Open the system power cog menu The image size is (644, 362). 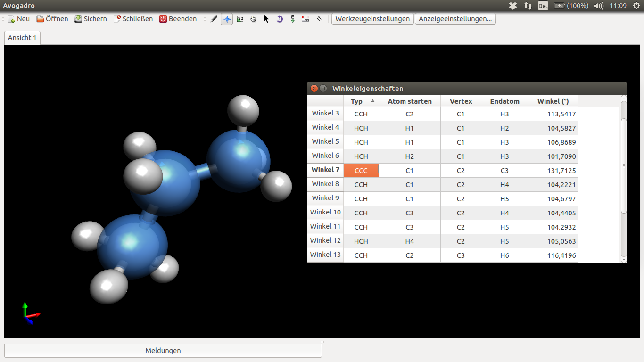point(636,6)
